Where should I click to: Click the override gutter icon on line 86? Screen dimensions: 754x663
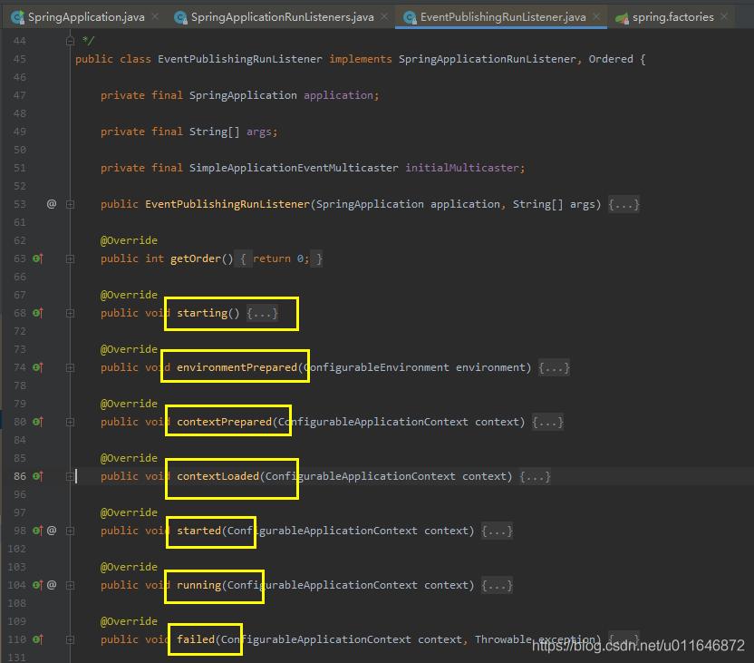point(37,476)
